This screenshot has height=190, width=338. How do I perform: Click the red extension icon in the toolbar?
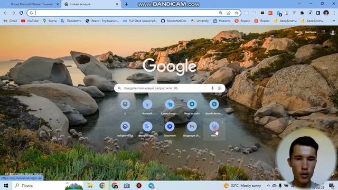[270, 13]
